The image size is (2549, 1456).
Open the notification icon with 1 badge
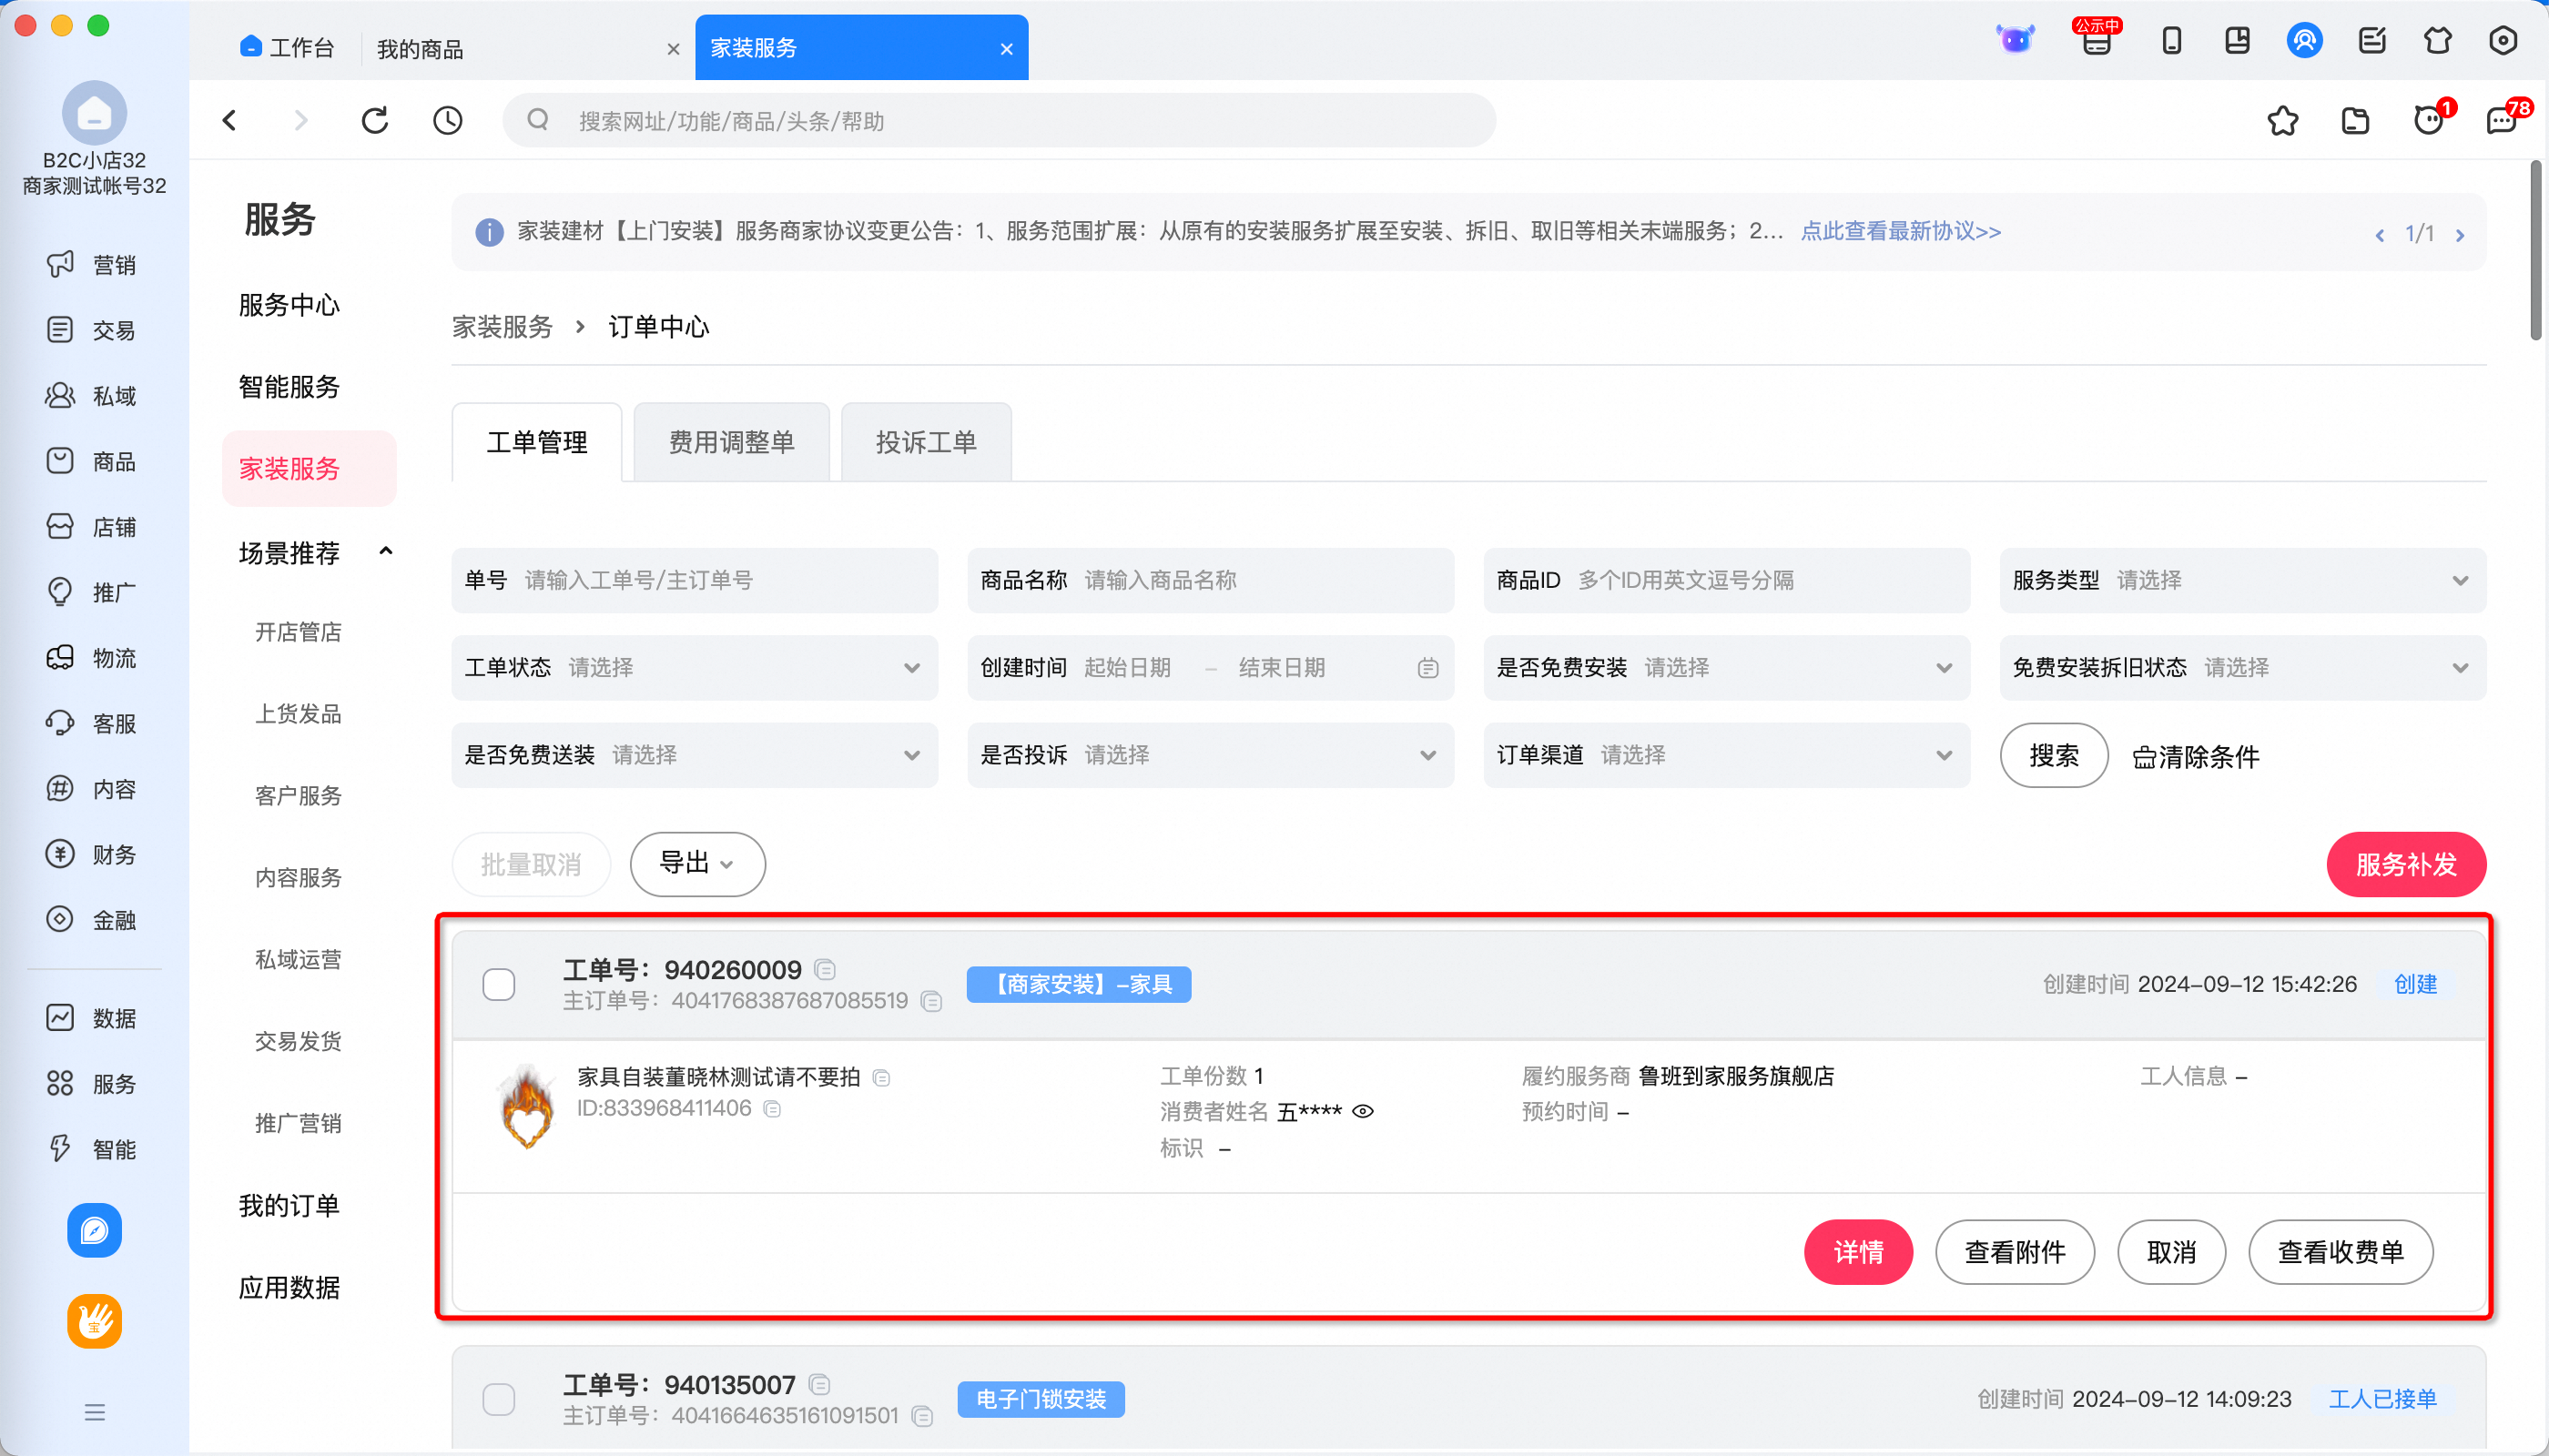point(2431,120)
